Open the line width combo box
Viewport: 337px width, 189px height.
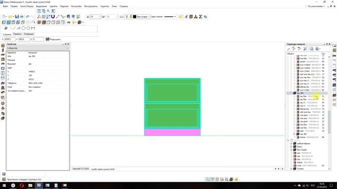click(x=95, y=16)
